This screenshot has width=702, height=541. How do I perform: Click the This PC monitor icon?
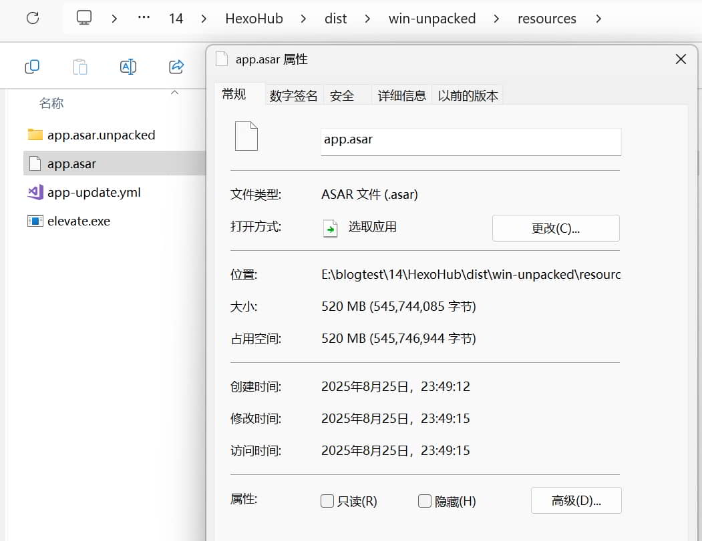(83, 18)
